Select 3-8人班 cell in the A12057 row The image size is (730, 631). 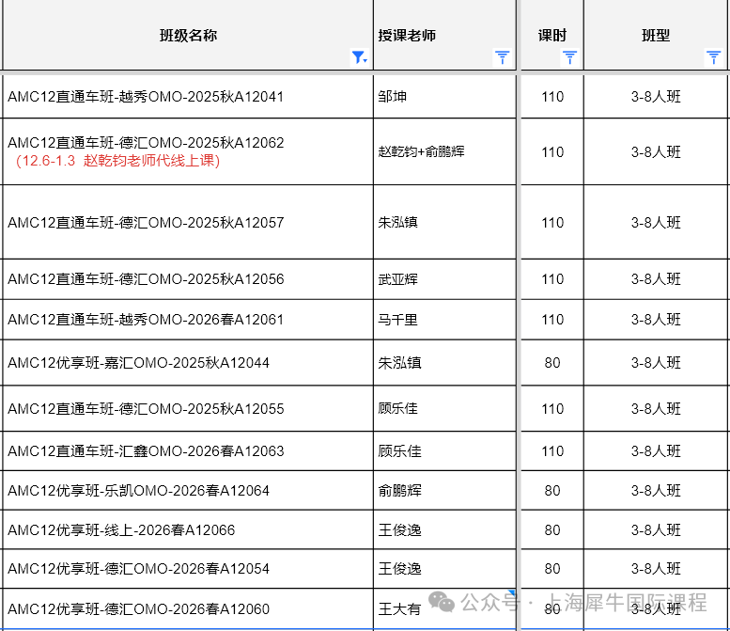point(656,223)
